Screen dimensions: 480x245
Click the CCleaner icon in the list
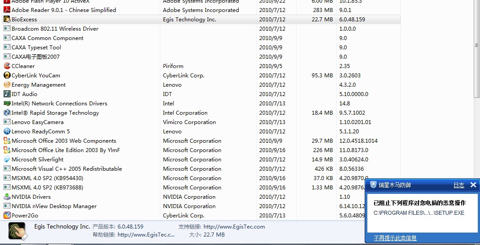click(x=7, y=66)
